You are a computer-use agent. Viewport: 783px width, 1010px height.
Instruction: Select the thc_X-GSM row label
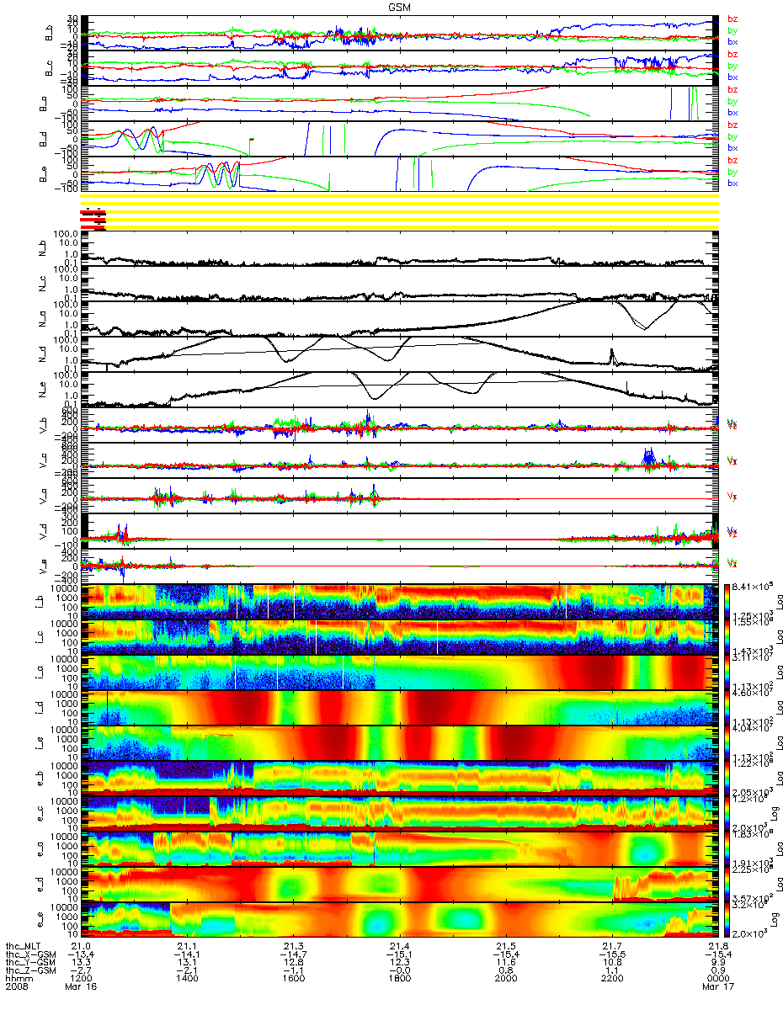(x=30, y=955)
